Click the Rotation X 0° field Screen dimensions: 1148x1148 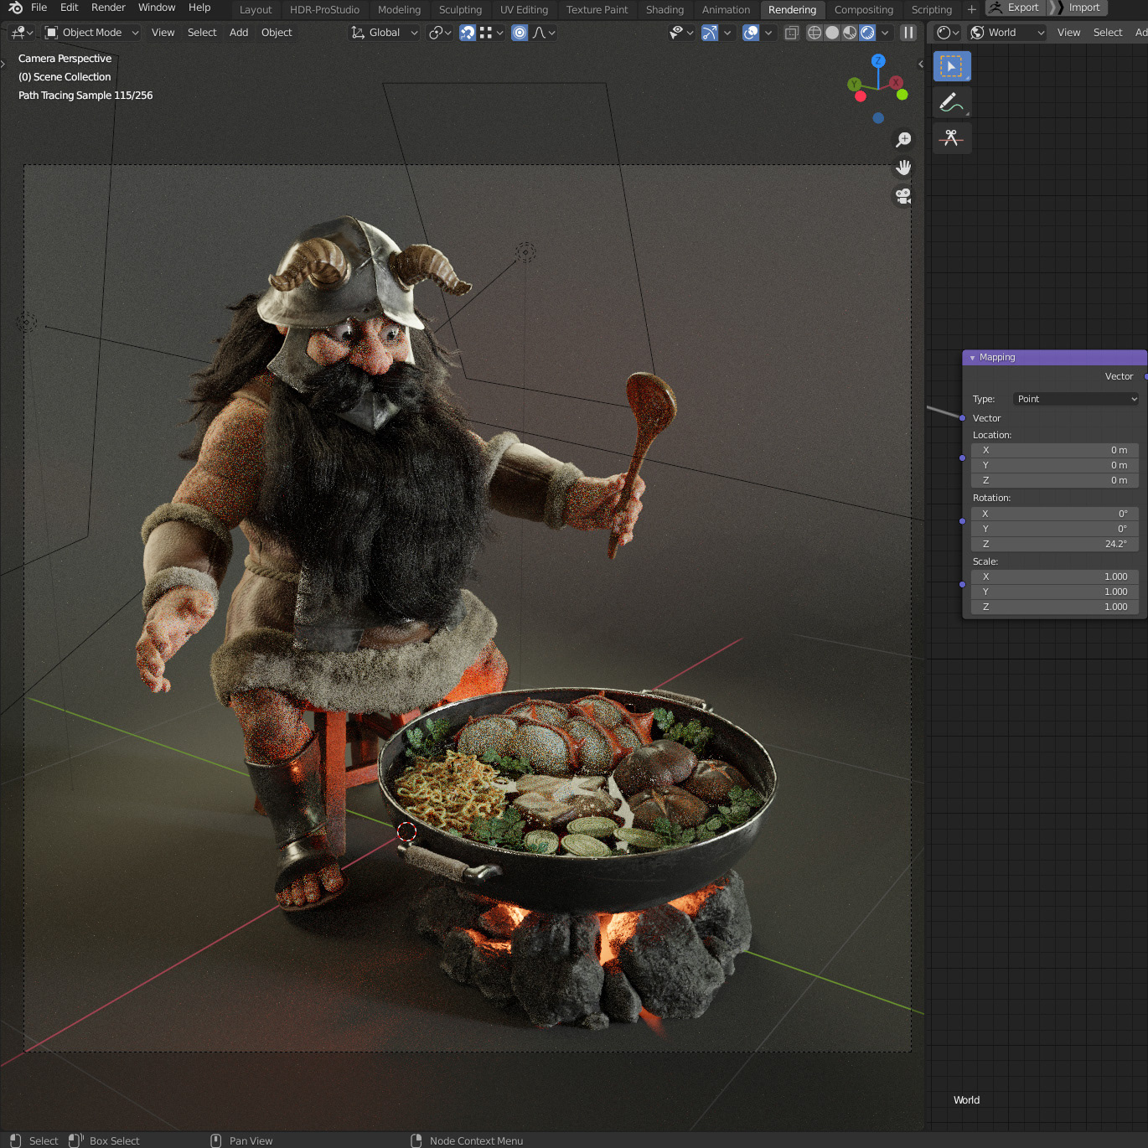point(1054,514)
